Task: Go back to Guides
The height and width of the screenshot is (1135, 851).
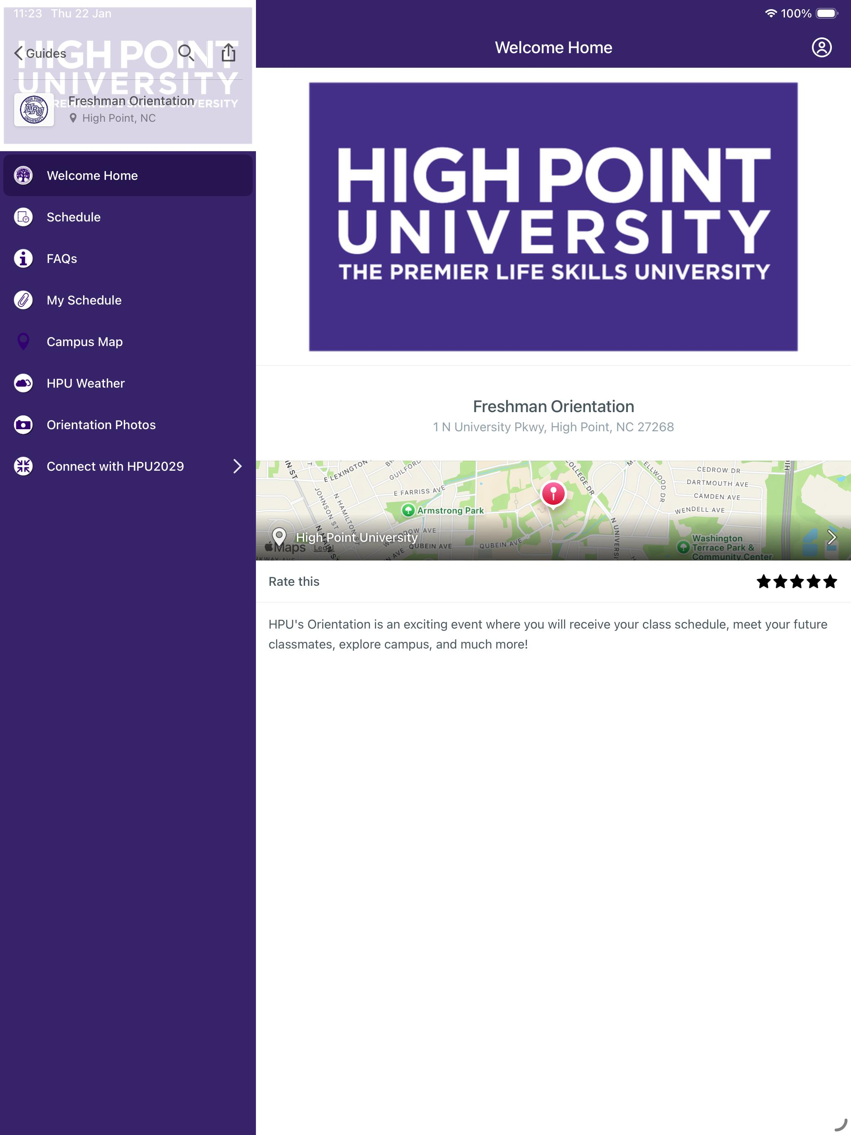Action: (x=40, y=53)
